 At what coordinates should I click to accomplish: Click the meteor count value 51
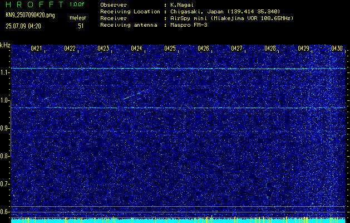81,26
